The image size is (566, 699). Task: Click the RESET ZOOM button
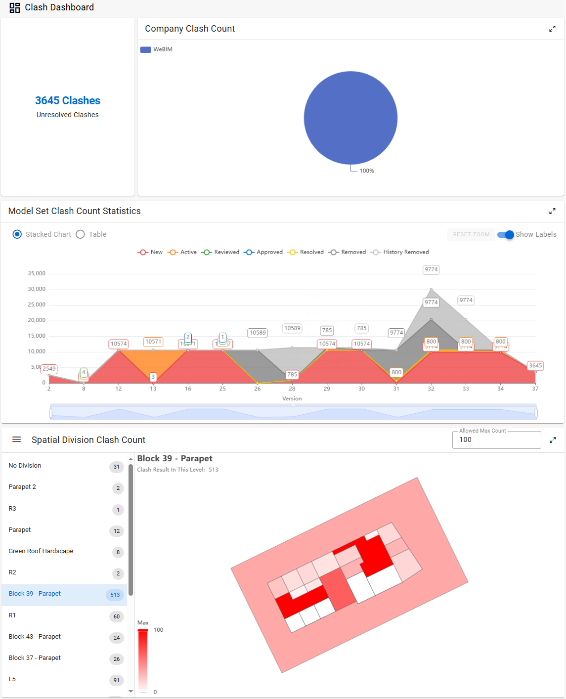coord(471,234)
